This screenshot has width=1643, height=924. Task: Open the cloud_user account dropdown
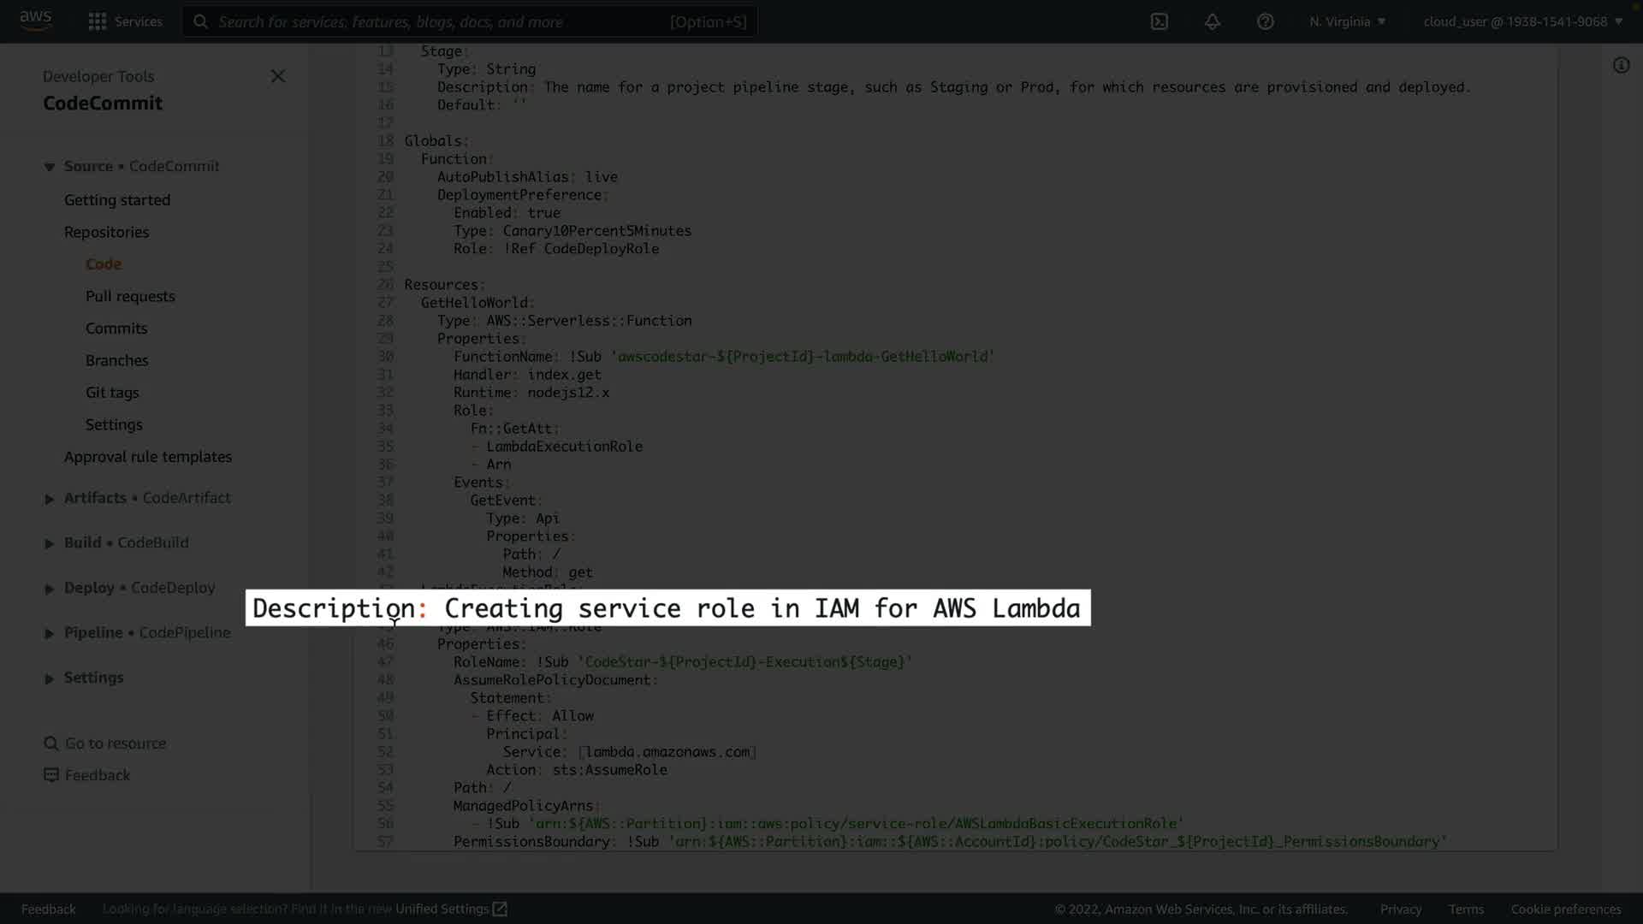click(x=1522, y=21)
